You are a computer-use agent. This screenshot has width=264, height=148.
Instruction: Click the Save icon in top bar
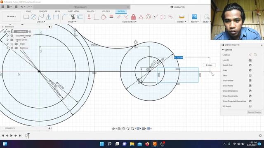[16, 7]
